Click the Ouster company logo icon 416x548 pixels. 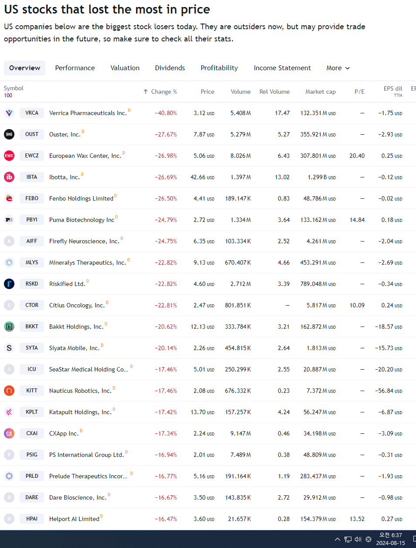coord(9,134)
